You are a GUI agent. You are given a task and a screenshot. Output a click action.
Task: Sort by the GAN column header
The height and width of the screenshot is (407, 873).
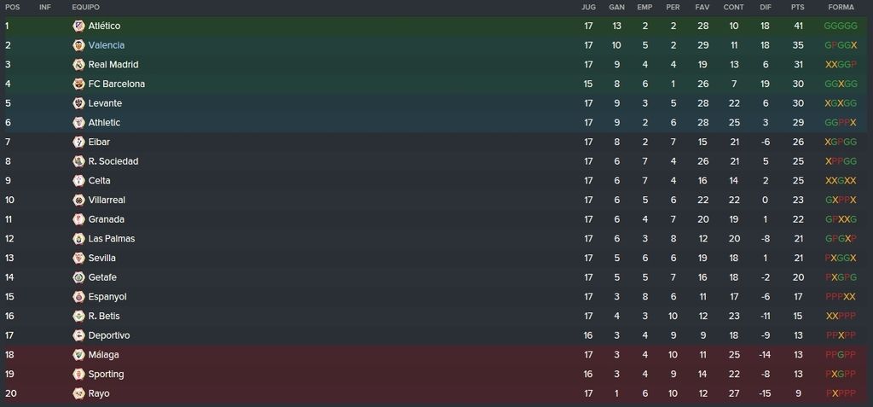617,7
